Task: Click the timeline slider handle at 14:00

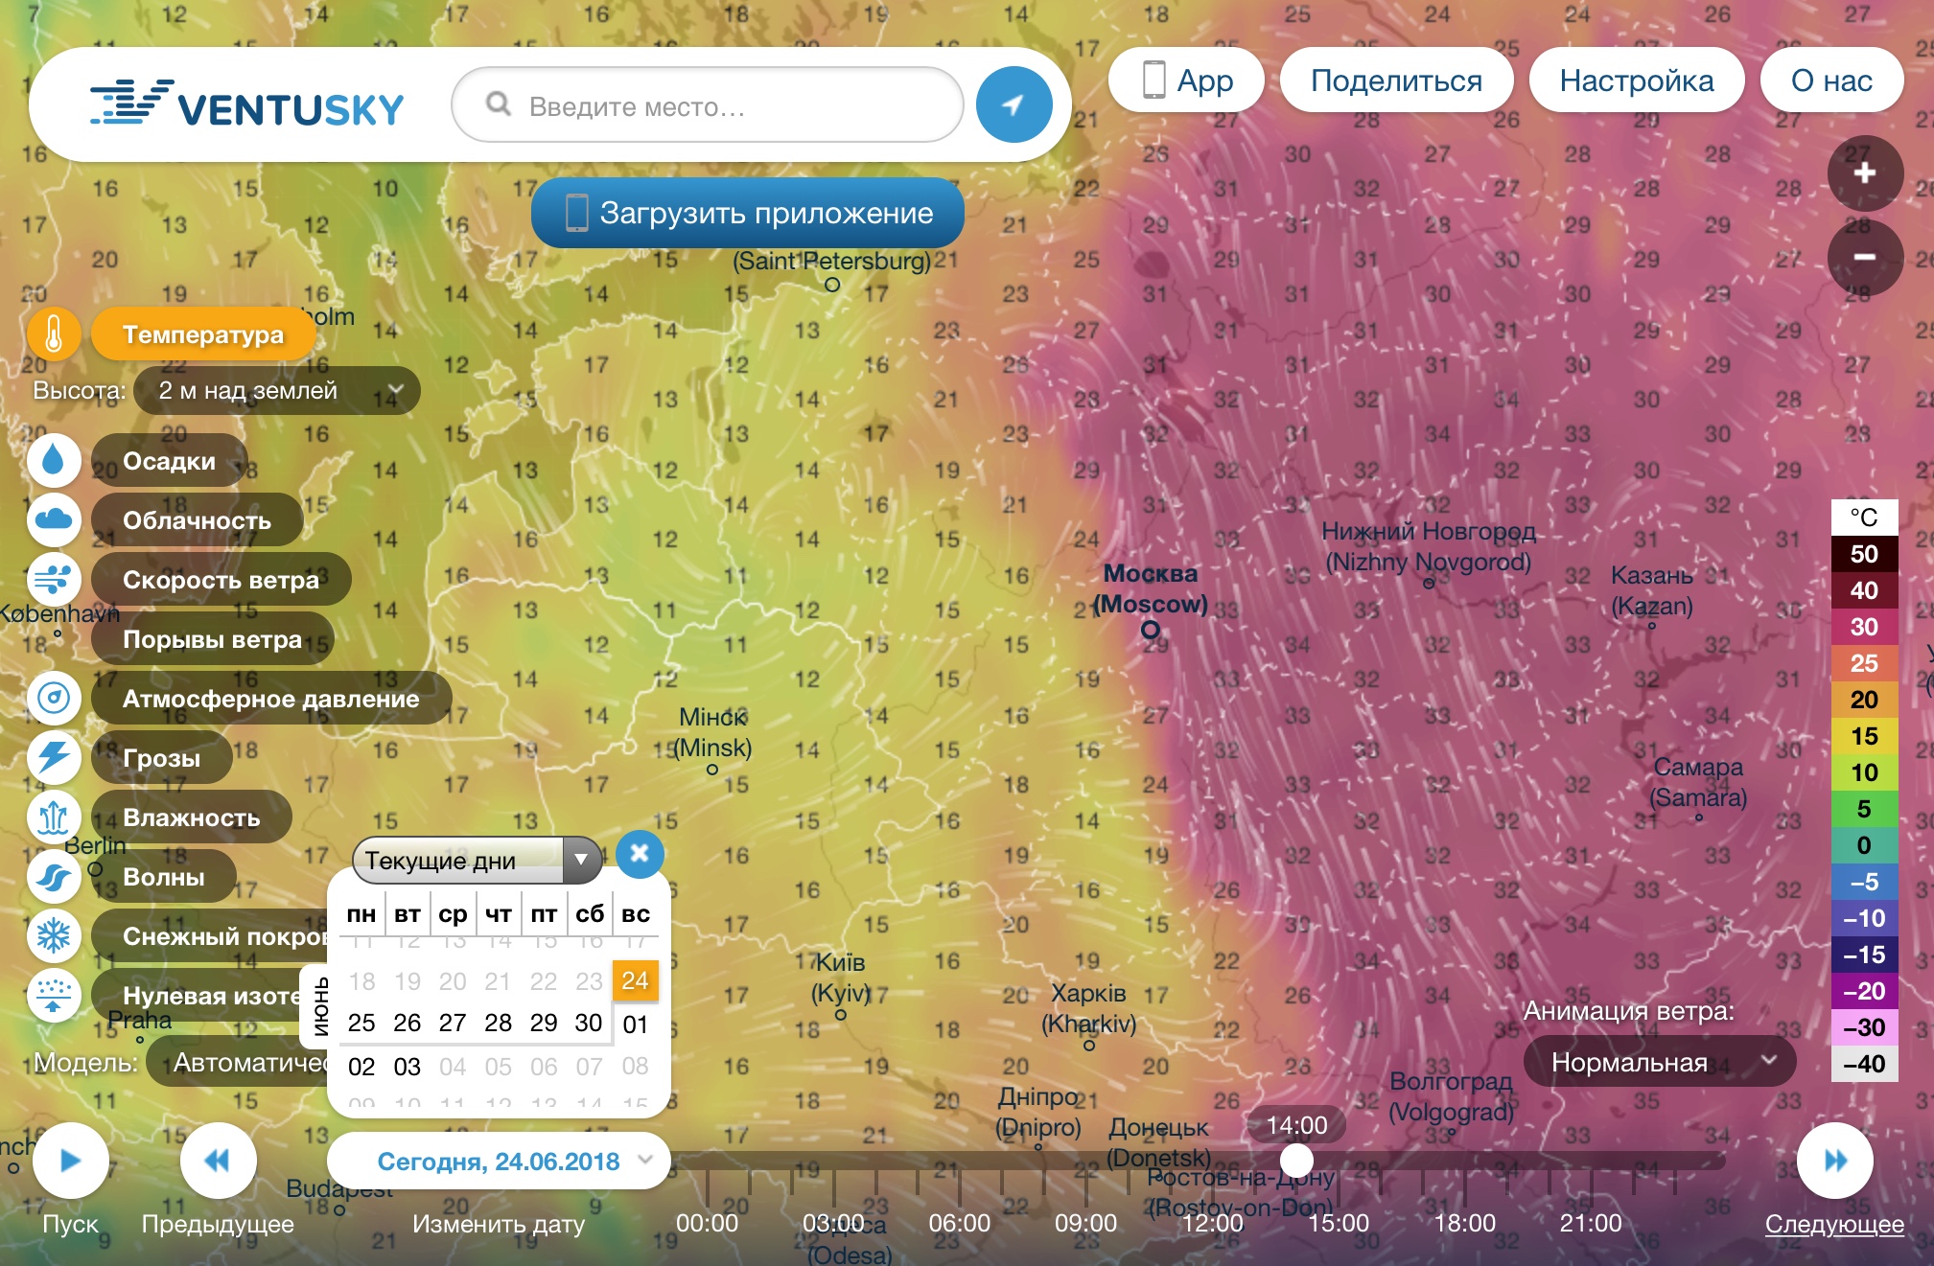Action: [x=1296, y=1161]
